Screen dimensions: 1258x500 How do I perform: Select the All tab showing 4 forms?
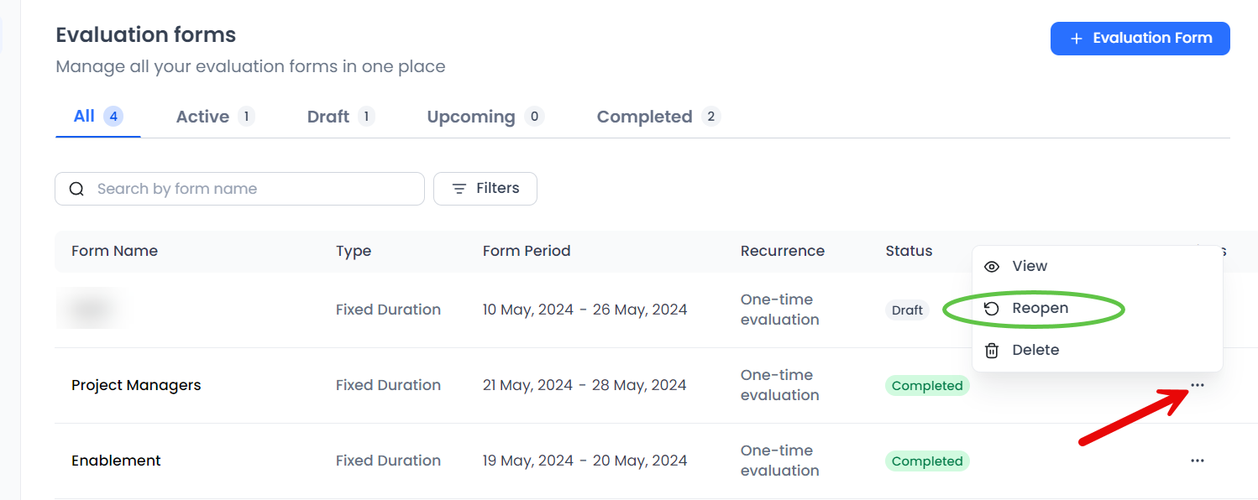(84, 117)
